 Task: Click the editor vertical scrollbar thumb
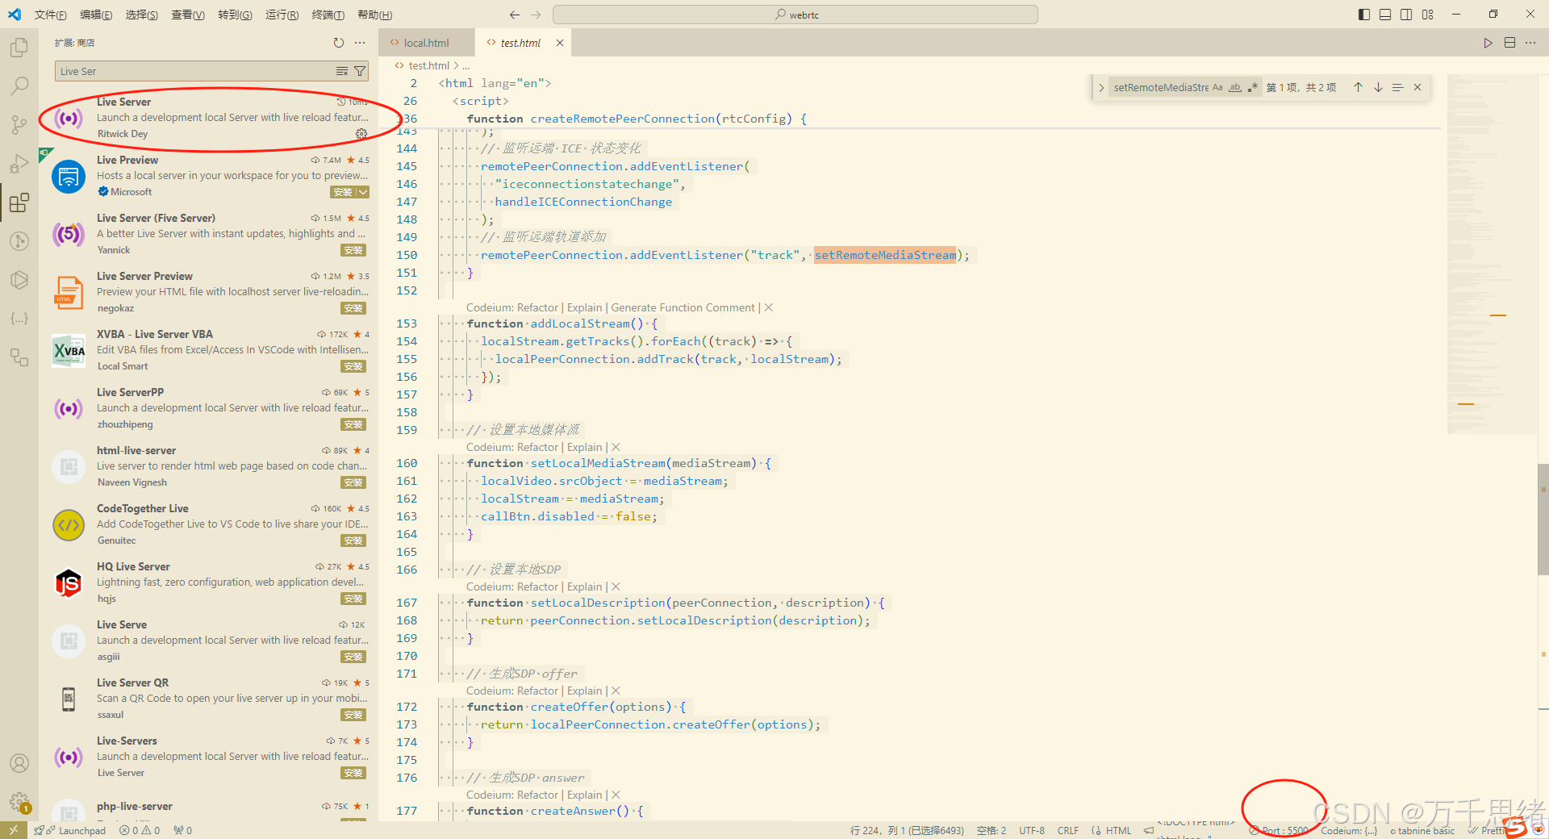click(x=1543, y=519)
